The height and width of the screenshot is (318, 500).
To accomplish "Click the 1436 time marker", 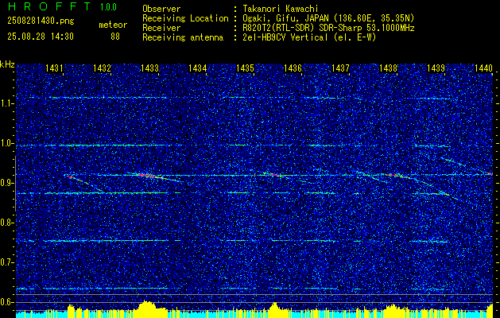I will (x=293, y=68).
